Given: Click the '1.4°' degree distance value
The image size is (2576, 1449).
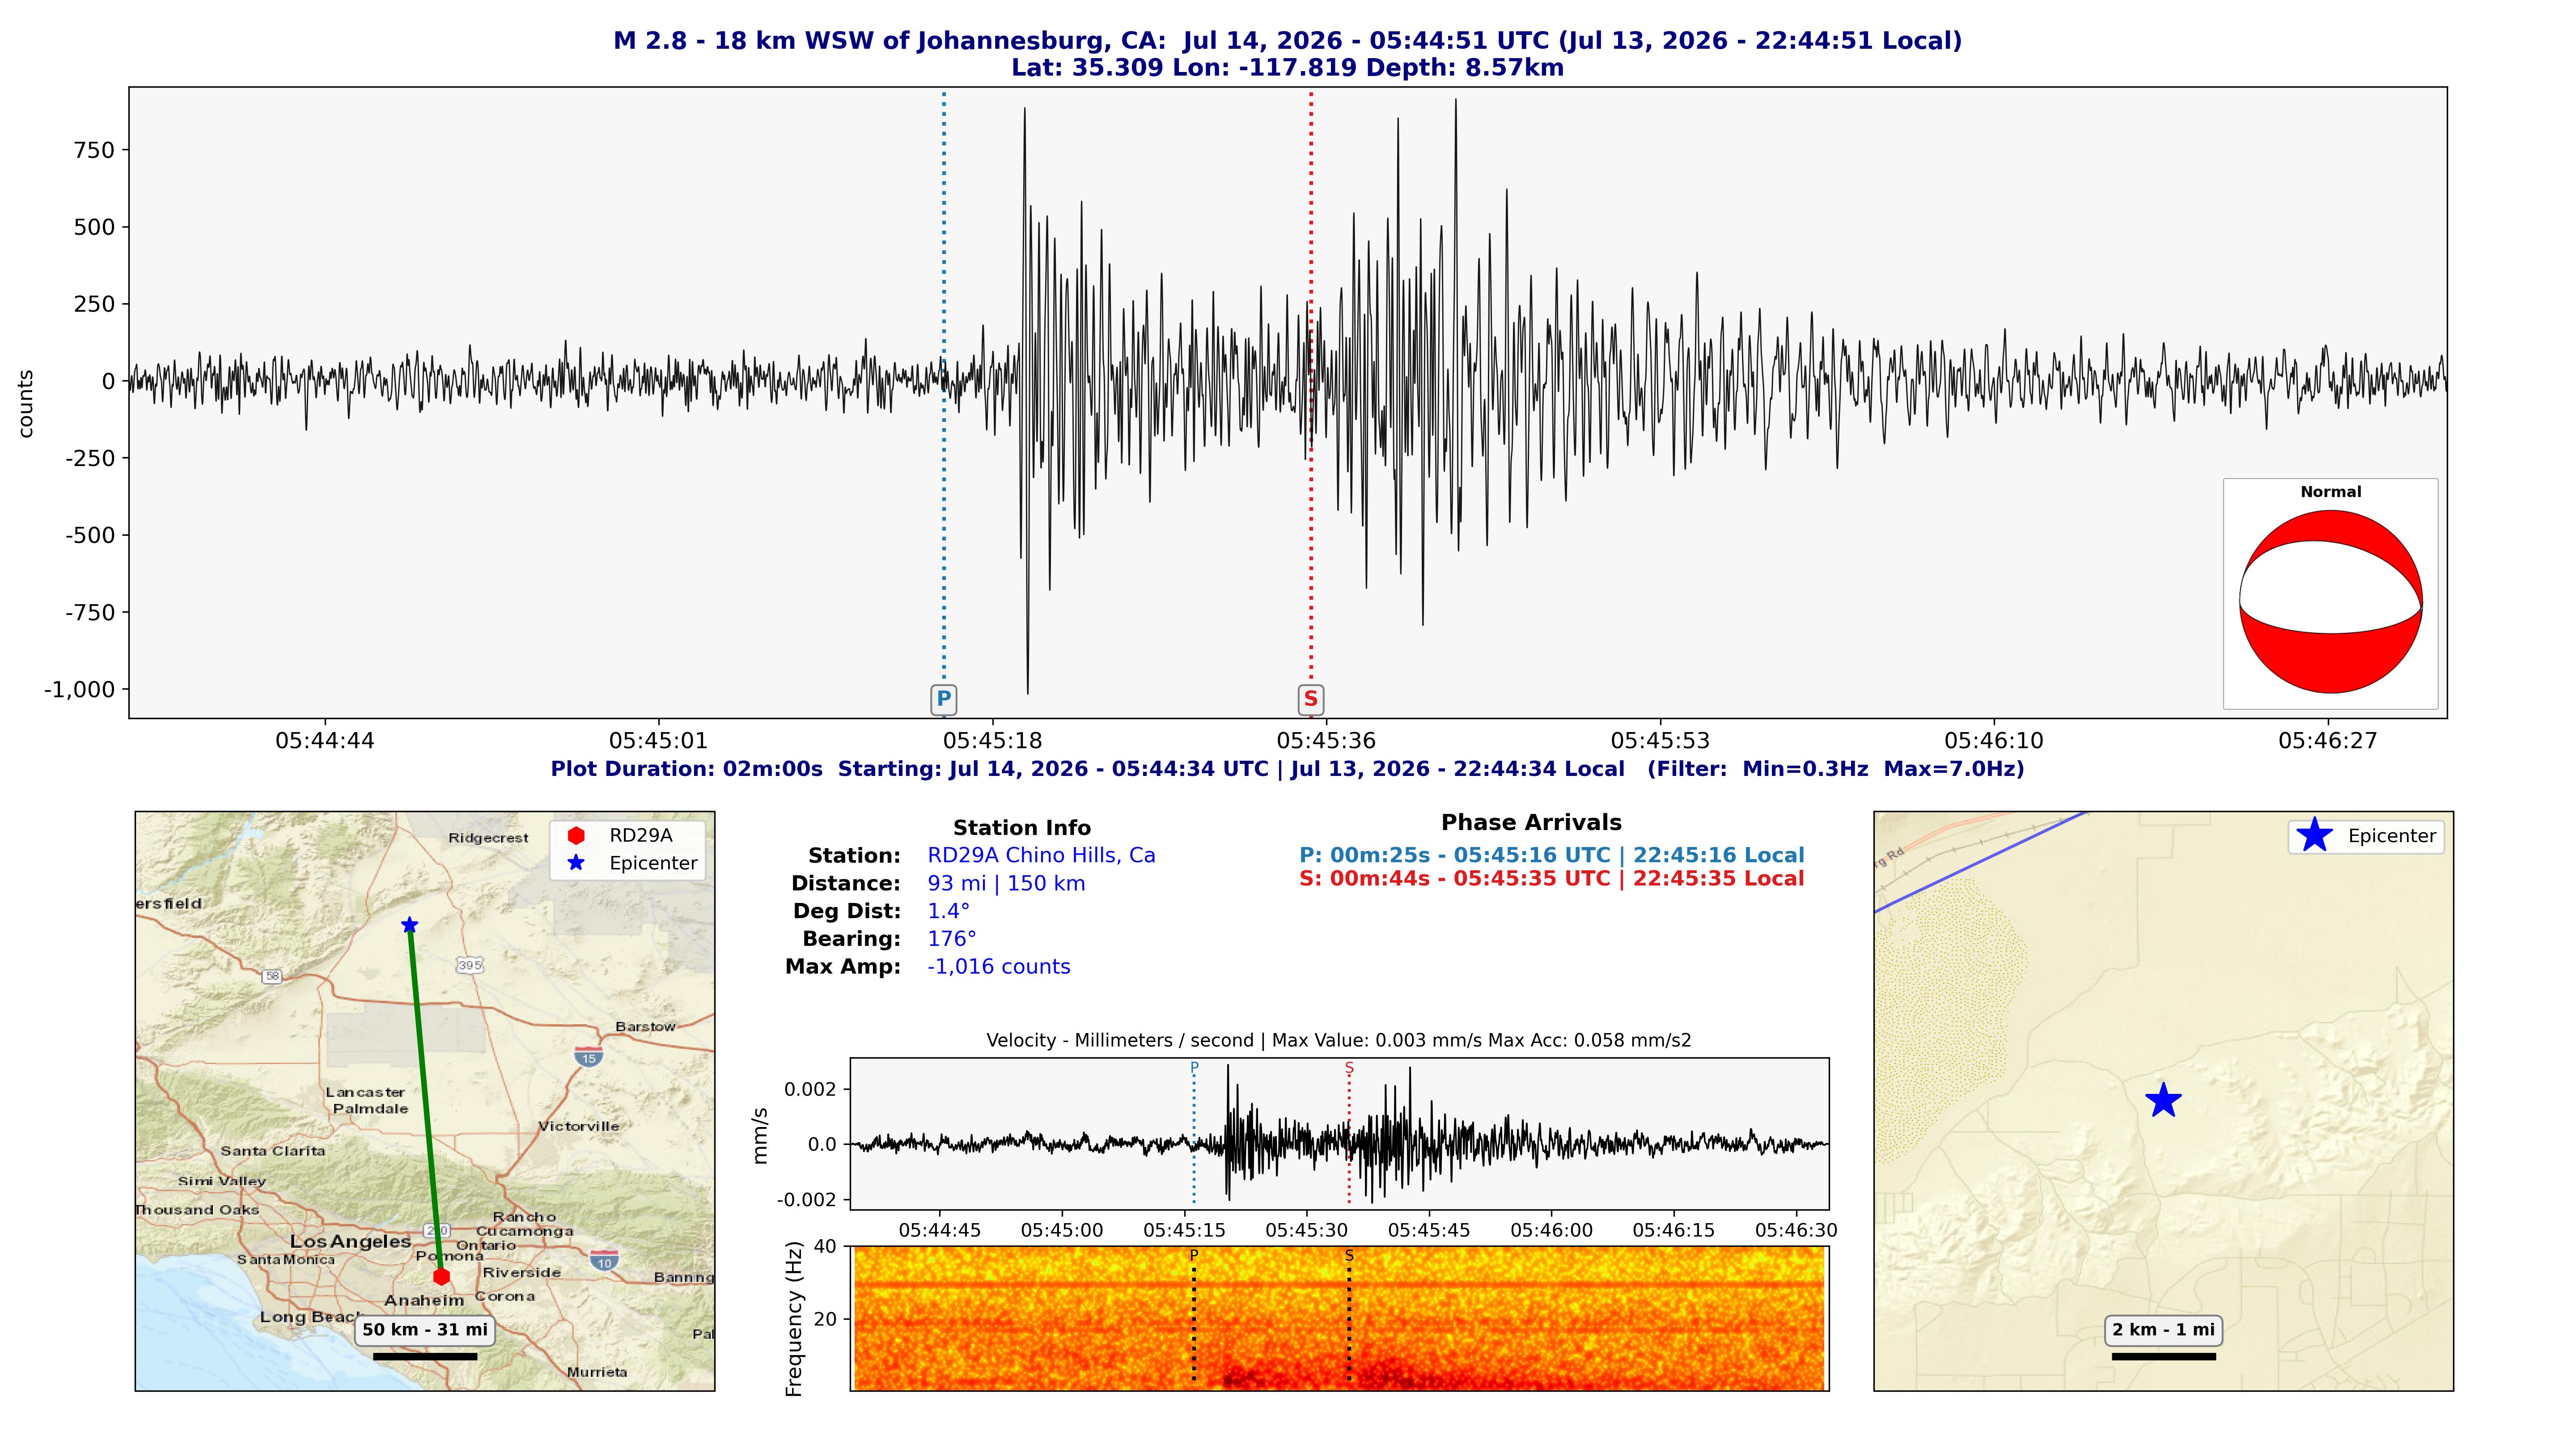Looking at the screenshot, I should 949,911.
